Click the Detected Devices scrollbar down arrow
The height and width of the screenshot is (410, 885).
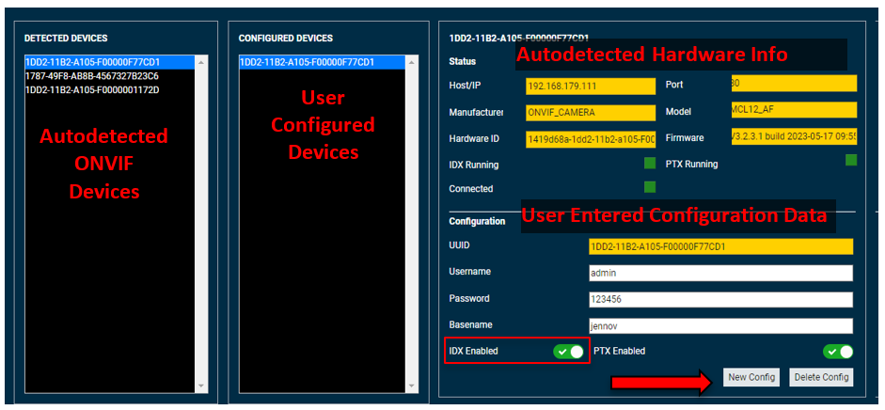click(x=201, y=386)
